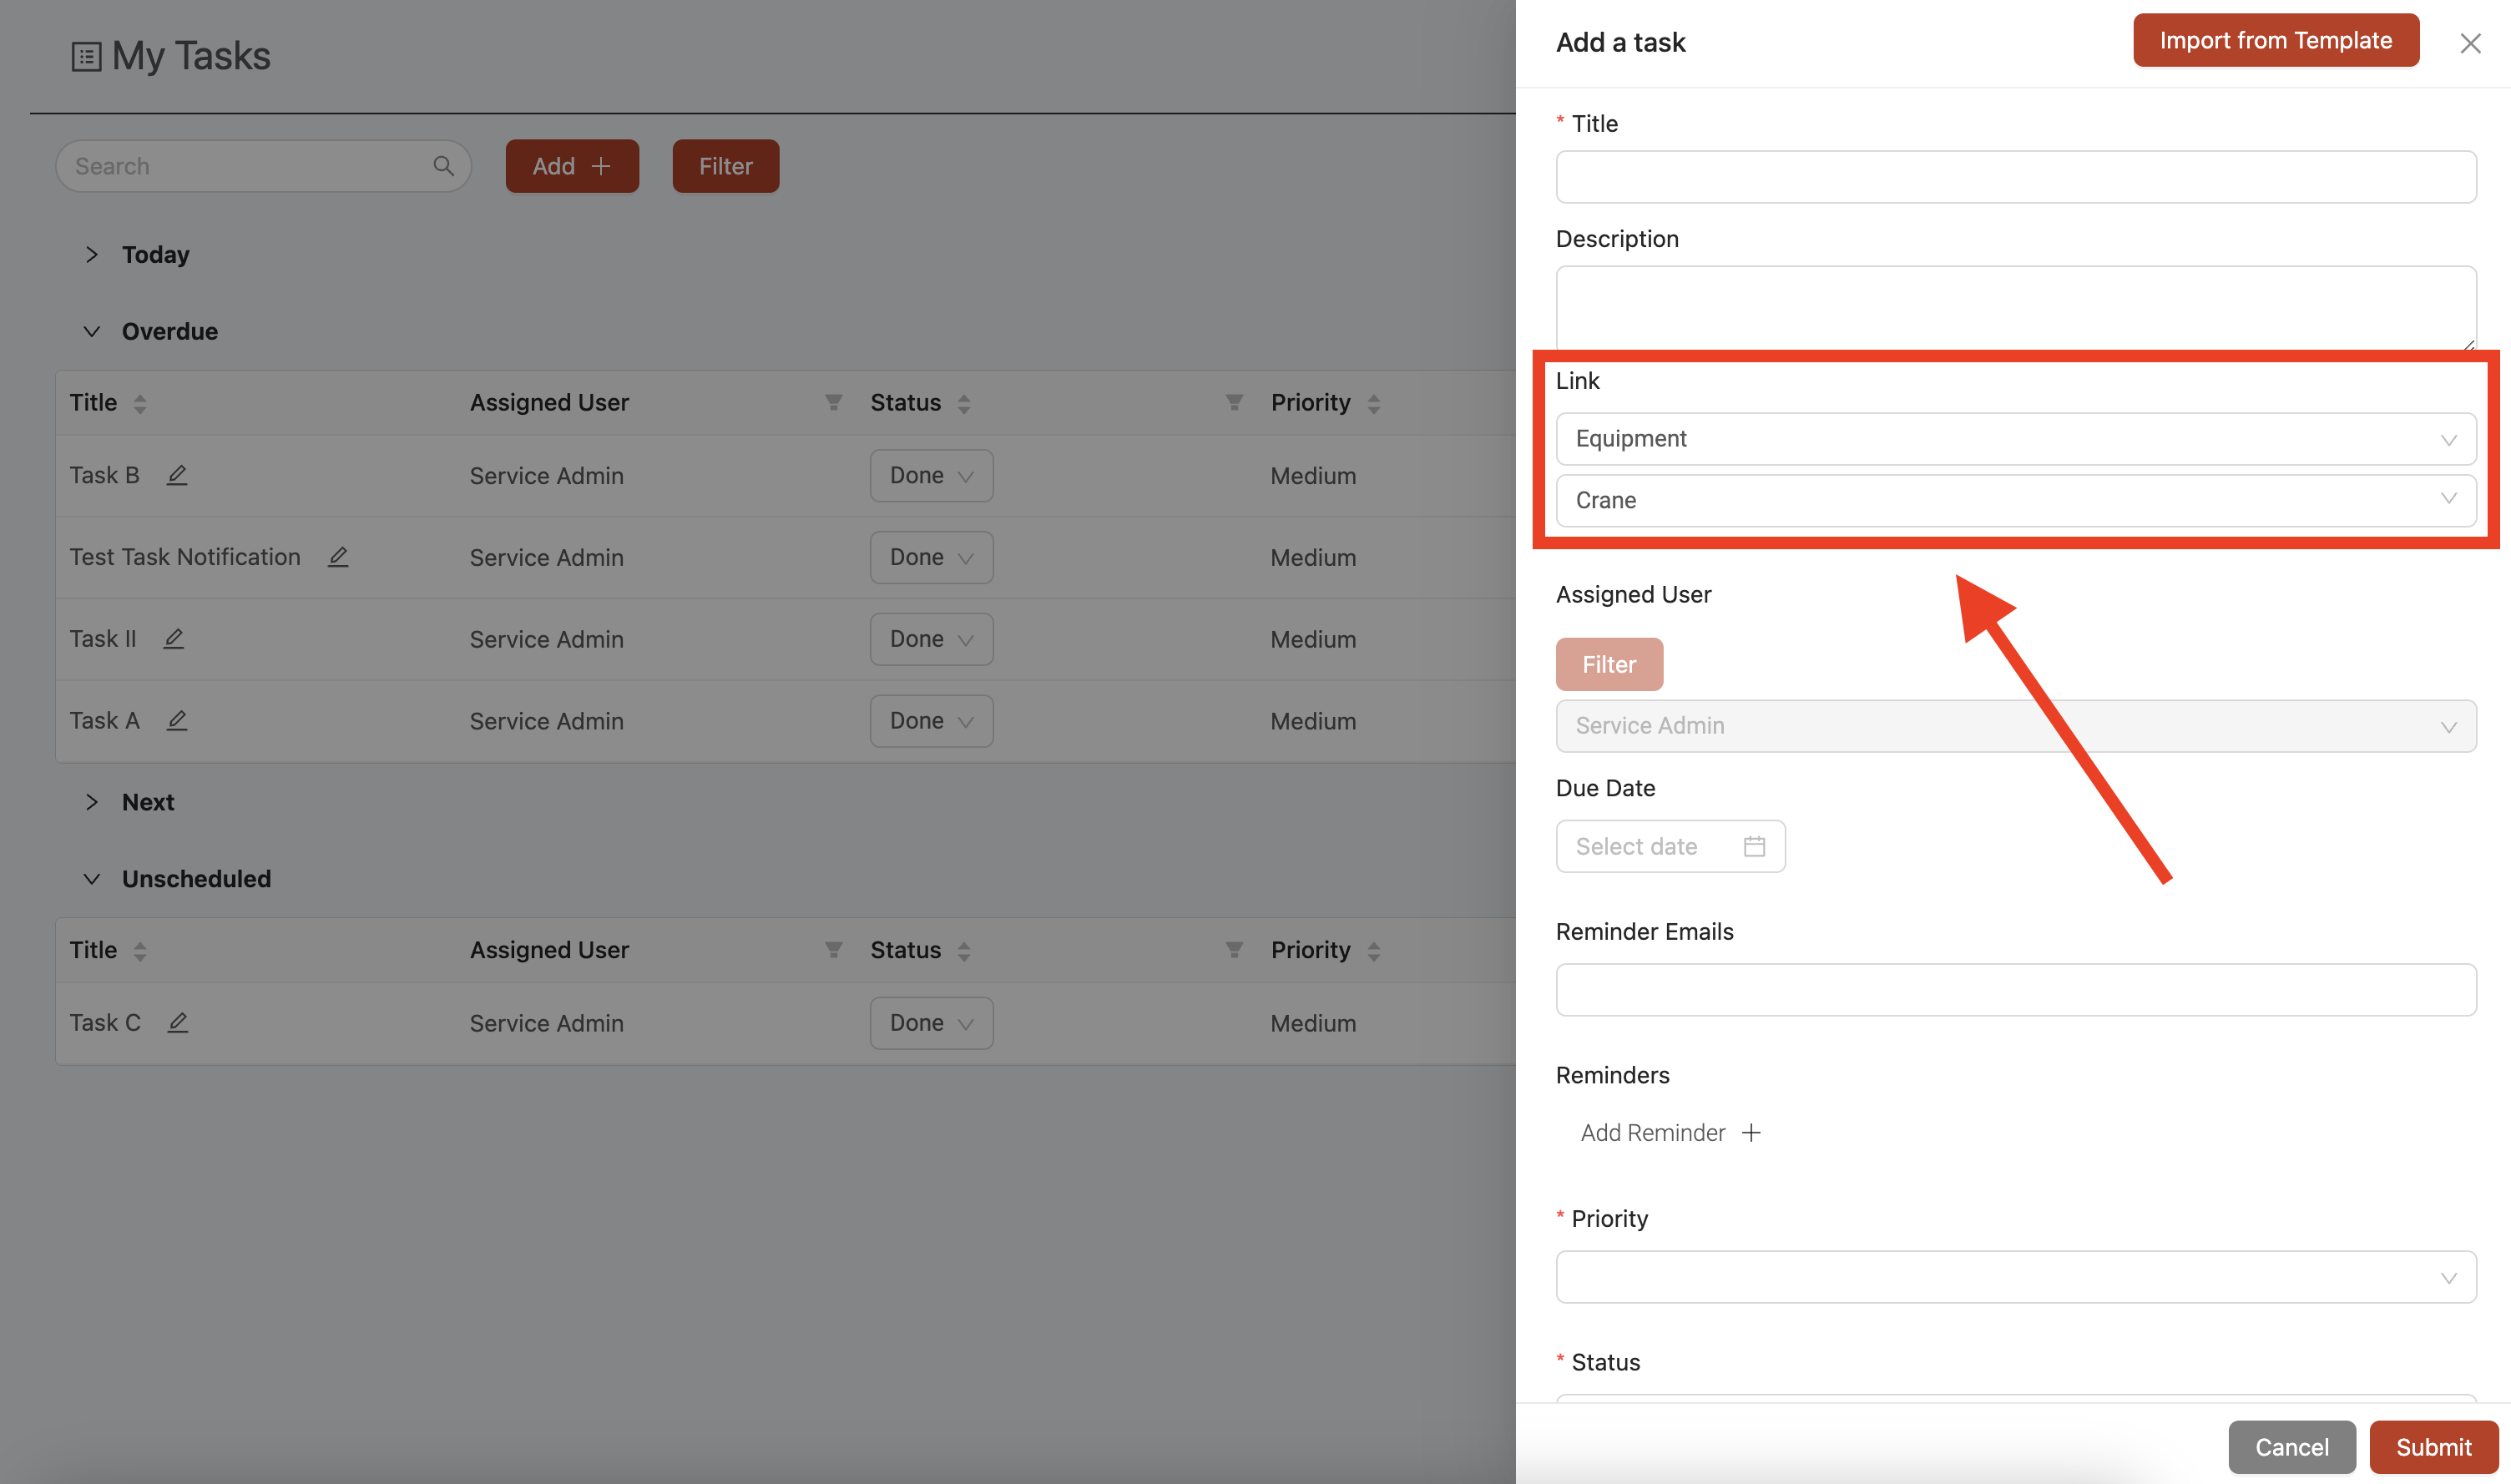Click Filter button under Assigned User
Screen dimensions: 2511x1484
tap(1609, 665)
